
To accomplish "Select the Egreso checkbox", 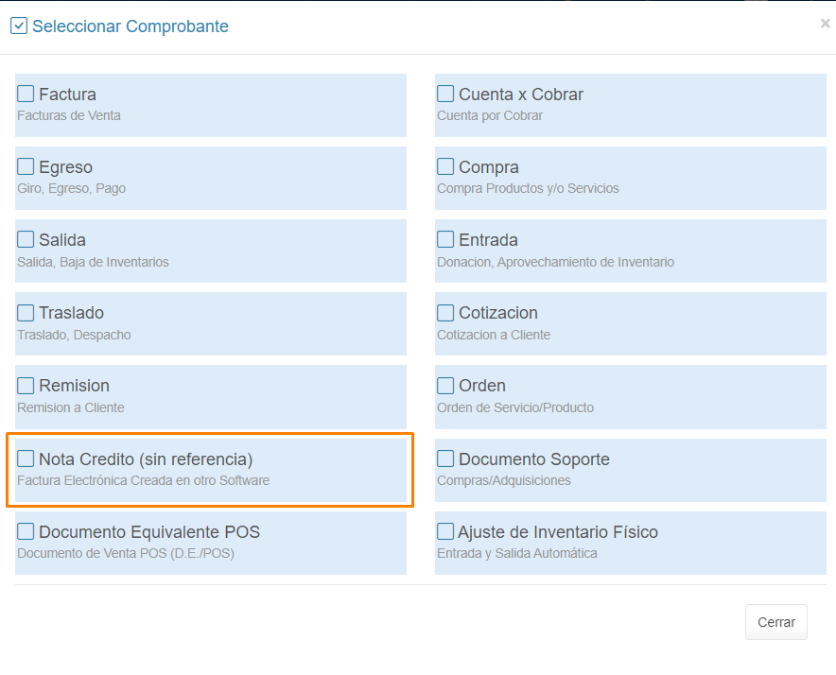I will pyautogui.click(x=26, y=166).
